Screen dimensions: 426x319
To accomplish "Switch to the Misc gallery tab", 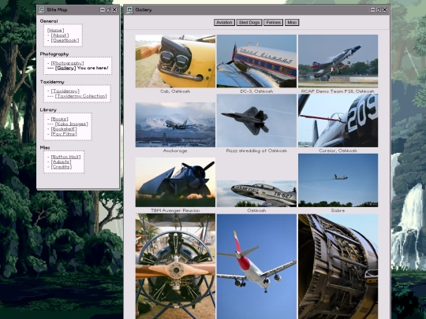I will [x=292, y=23].
